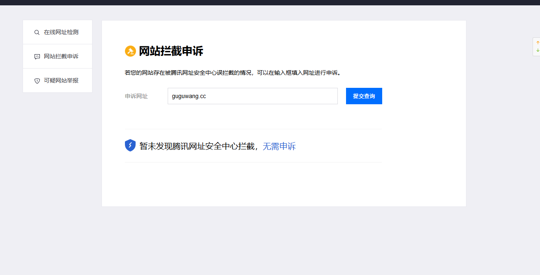Viewport: 540px width, 275px height.
Task: Click the 无需申诉 link
Action: pyautogui.click(x=279, y=146)
